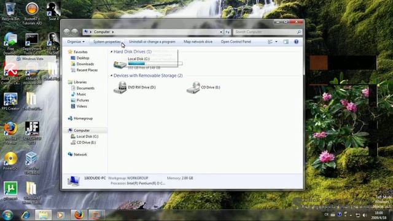Click the Computer breadcrumb in address bar
The width and height of the screenshot is (393, 221).
click(102, 32)
